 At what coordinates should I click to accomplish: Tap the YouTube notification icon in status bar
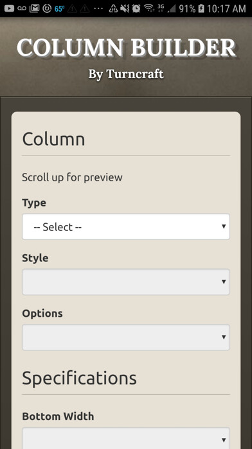[x=9, y=8]
